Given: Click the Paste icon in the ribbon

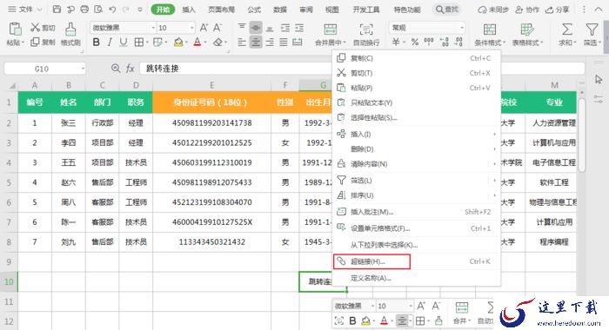Looking at the screenshot, I should point(15,29).
